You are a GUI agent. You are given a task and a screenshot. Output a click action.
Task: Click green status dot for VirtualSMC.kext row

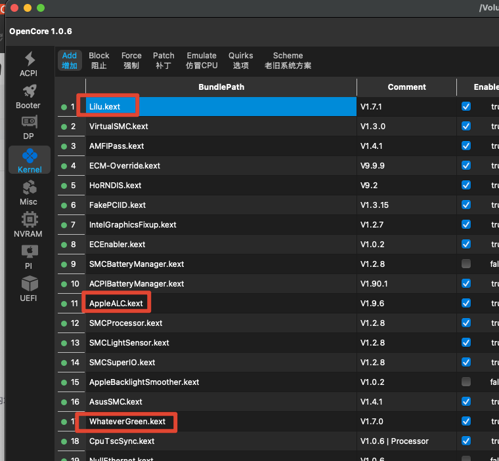tap(64, 127)
